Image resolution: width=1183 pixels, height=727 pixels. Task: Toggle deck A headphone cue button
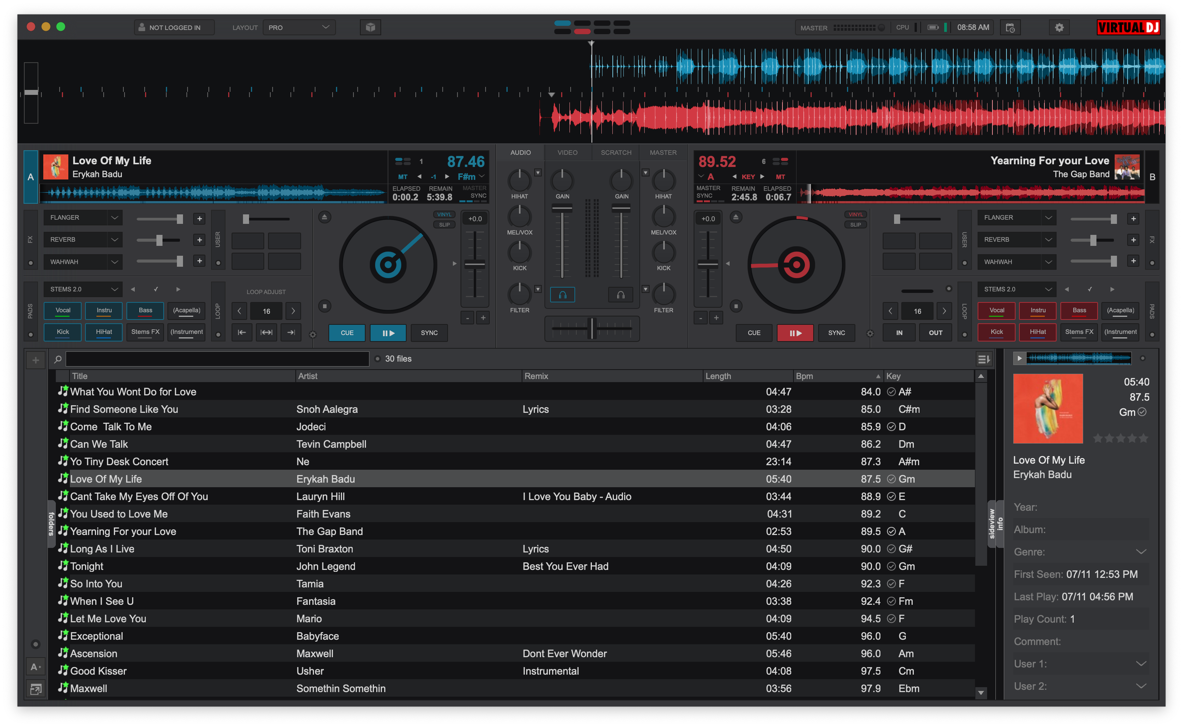pos(562,295)
